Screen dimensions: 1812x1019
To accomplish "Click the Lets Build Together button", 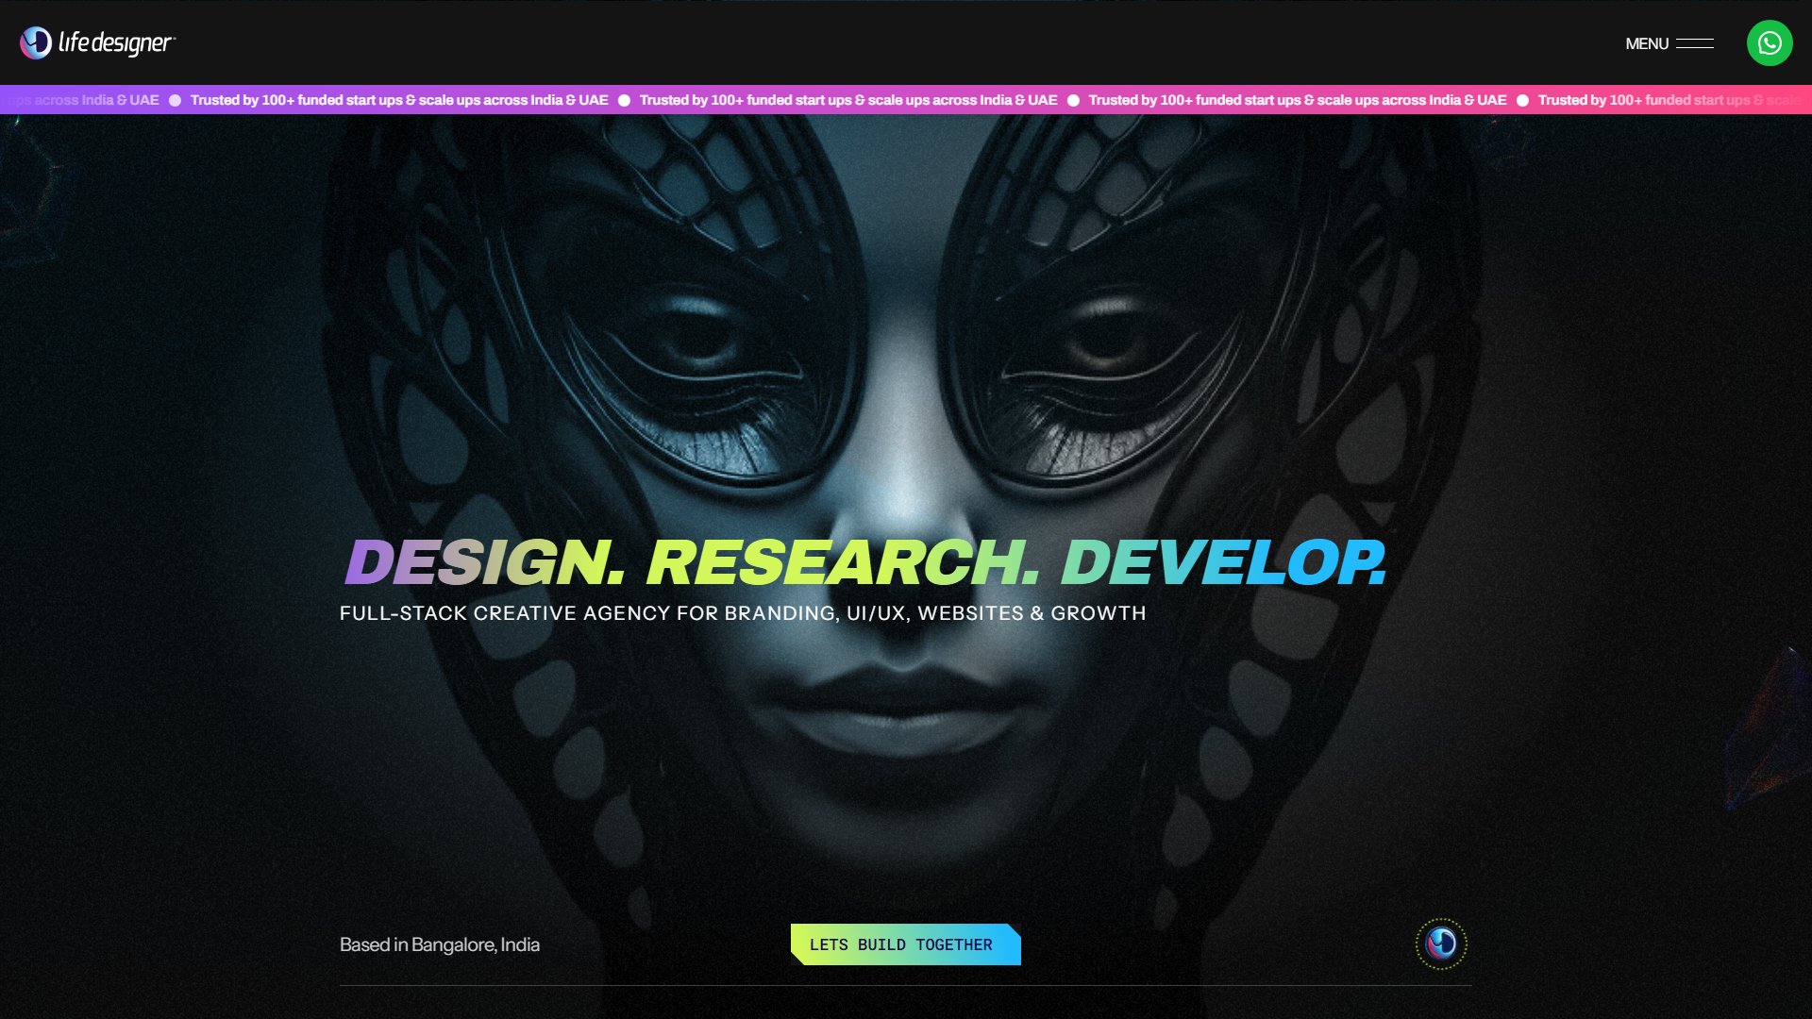I will [906, 944].
